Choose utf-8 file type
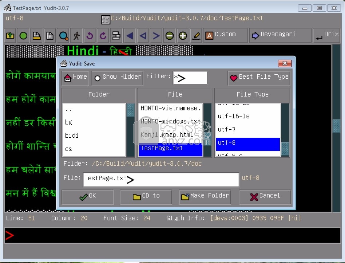 click(x=248, y=144)
